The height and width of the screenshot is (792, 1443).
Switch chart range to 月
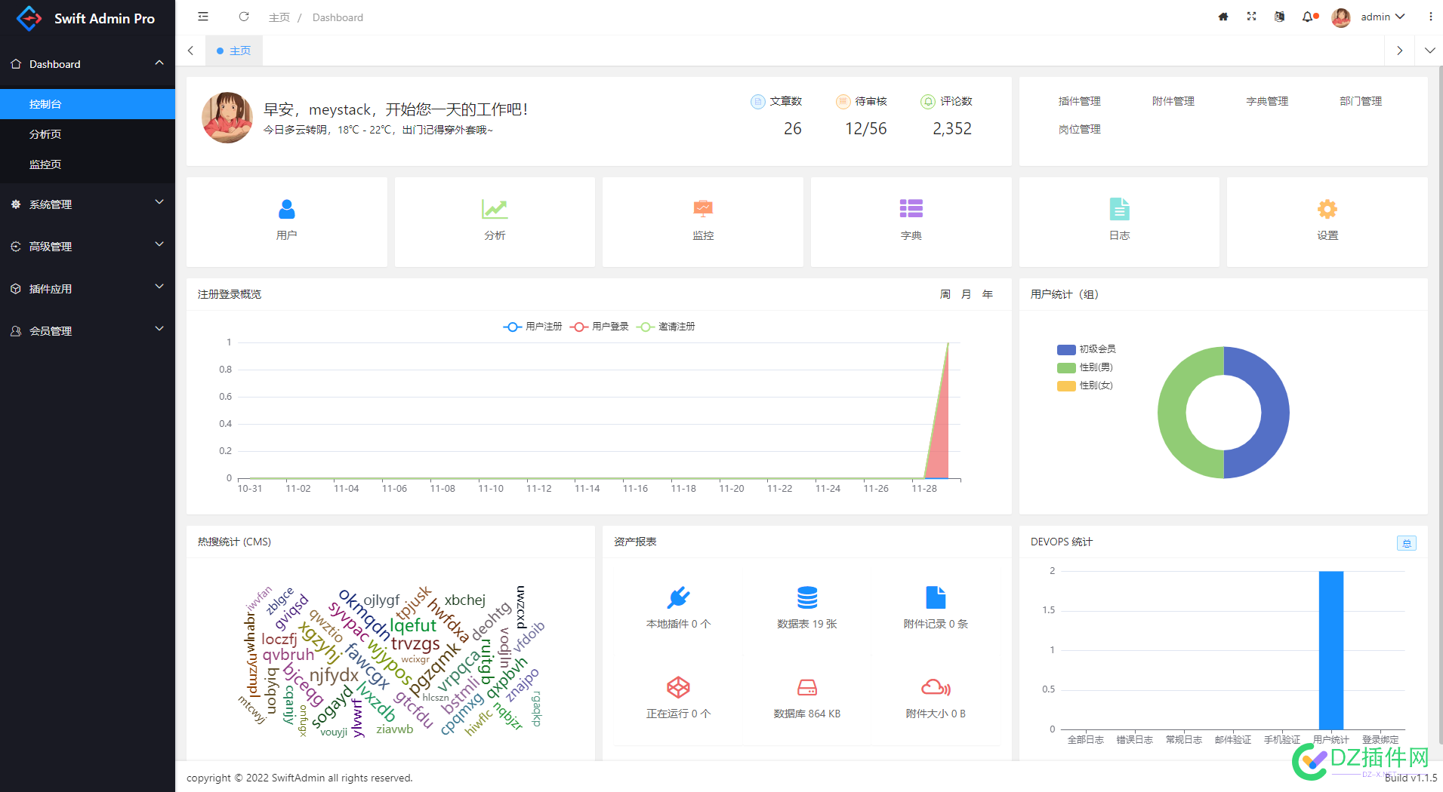pos(966,294)
